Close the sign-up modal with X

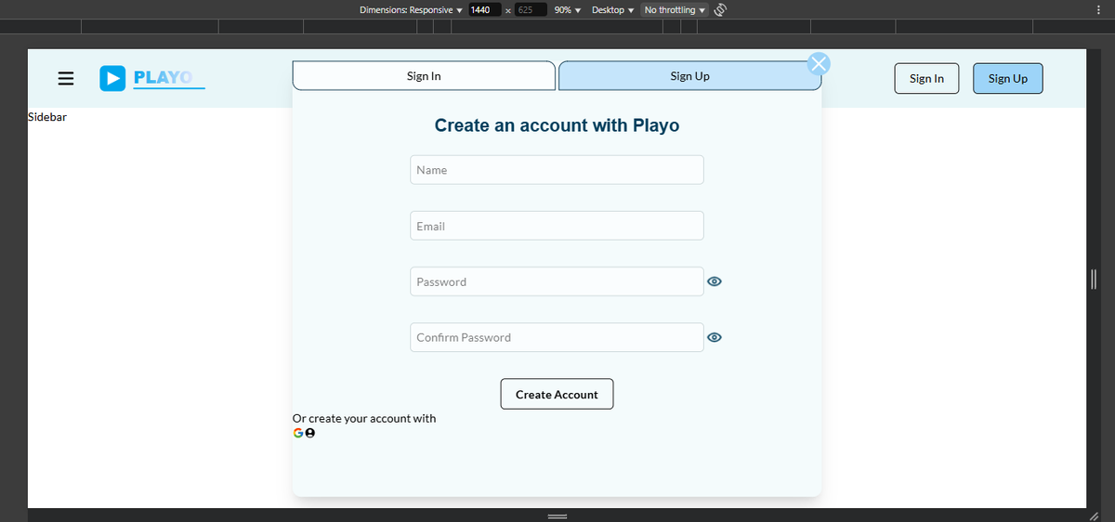(x=818, y=64)
